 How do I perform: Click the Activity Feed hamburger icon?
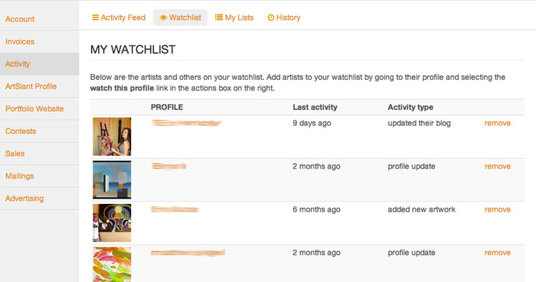pyautogui.click(x=96, y=18)
